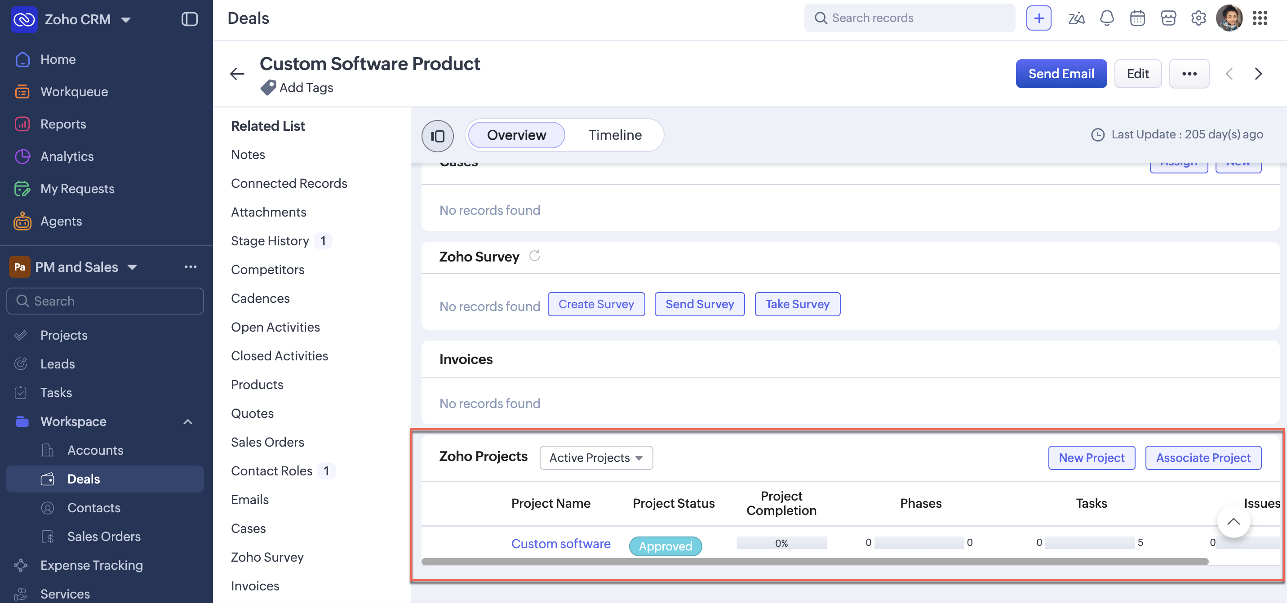Viewport: 1287px width, 603px height.
Task: Open PM and Sales more options dots
Action: point(191,267)
